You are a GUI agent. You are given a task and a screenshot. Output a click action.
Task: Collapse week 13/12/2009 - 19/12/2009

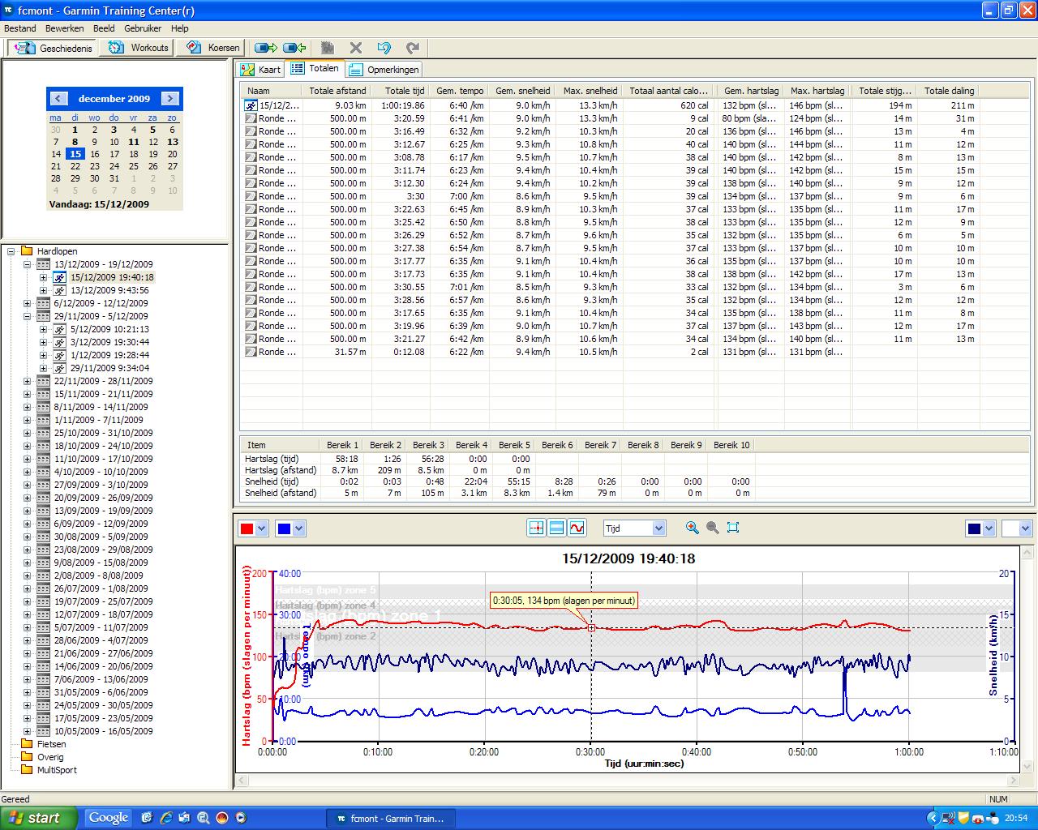27,264
